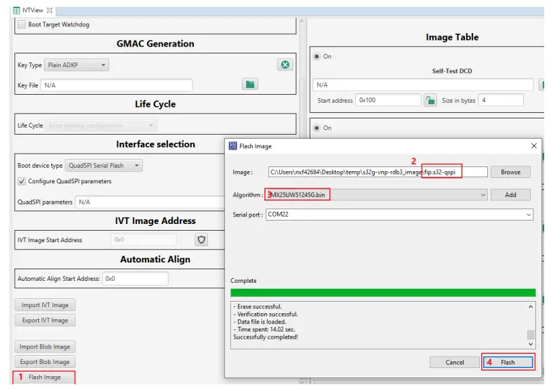Click the IVT Image Start Address 0x0 field
This screenshot has height=389, width=553.
[144, 239]
